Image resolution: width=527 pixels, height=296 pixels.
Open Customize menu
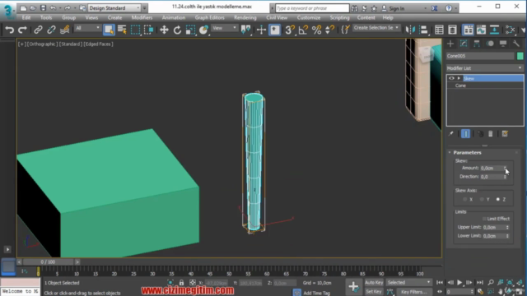309,18
